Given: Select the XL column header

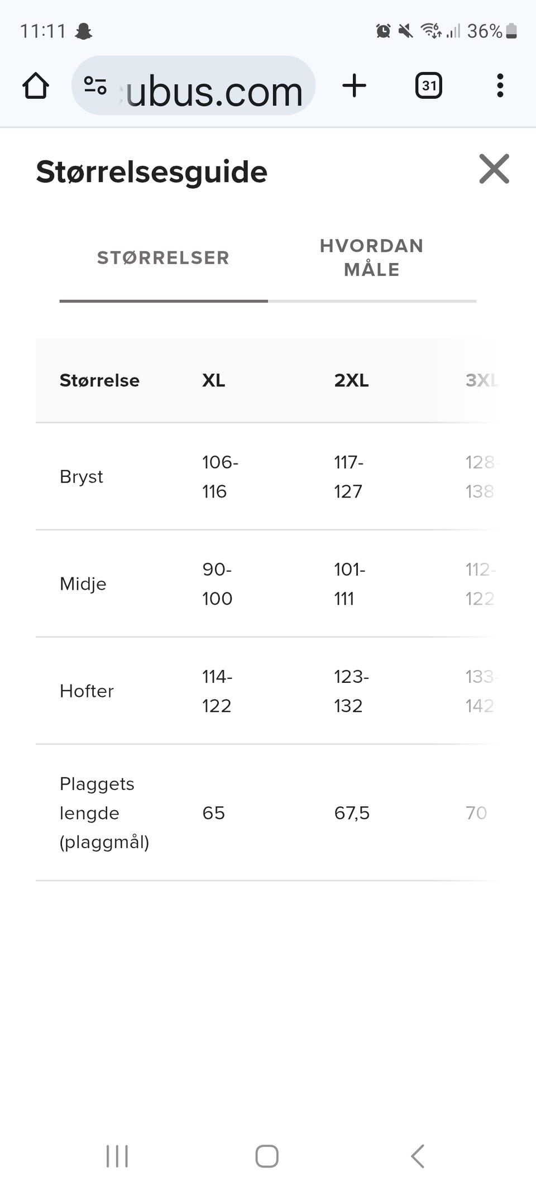Looking at the screenshot, I should (x=214, y=381).
